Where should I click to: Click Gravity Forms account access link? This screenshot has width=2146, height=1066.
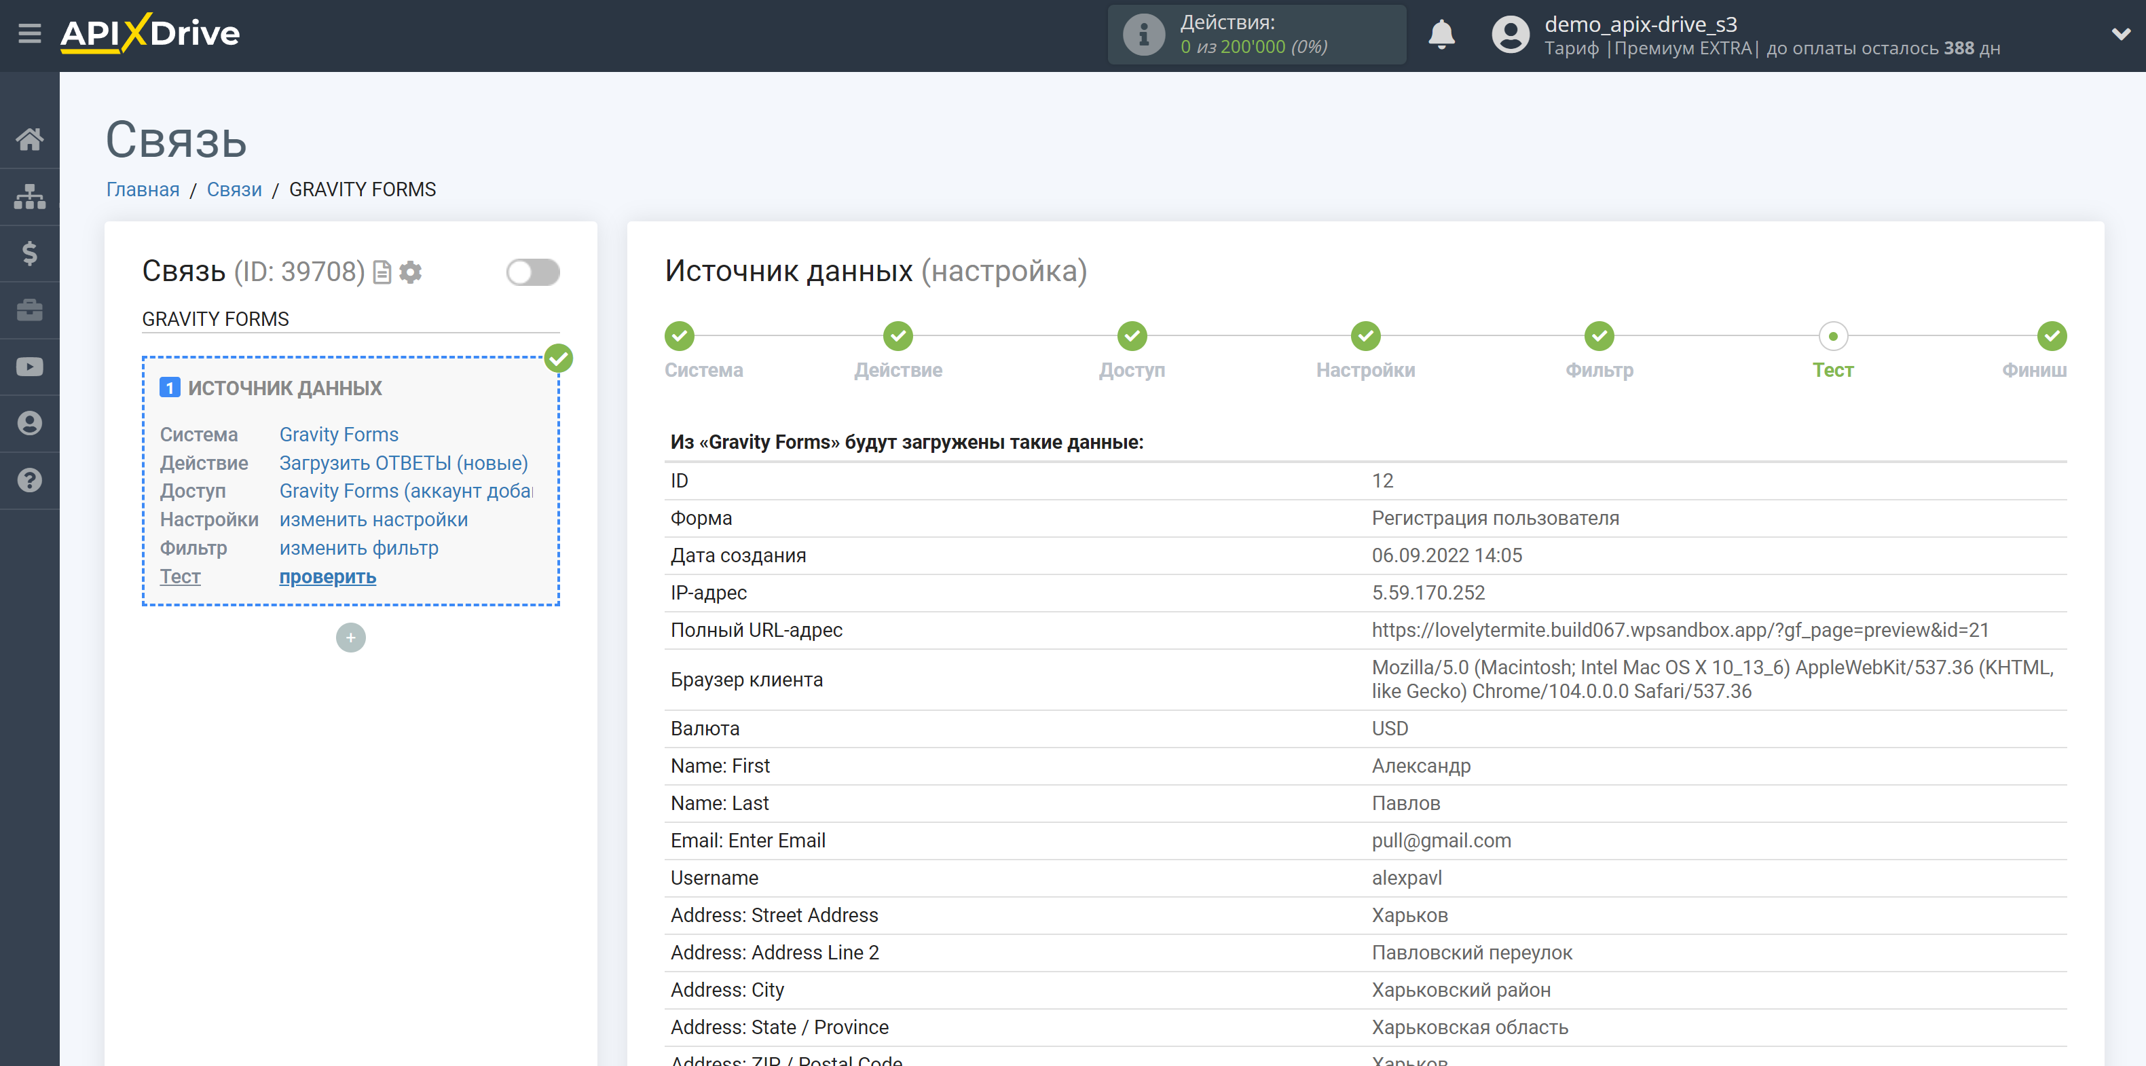click(x=406, y=491)
